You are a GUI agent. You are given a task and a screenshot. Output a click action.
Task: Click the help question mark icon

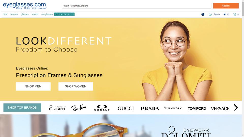[x=203, y=14]
